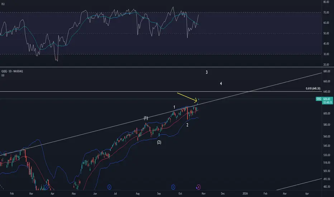Click the RSI scale 50.00 label
This screenshot has width=334, height=197.
(326, 33)
